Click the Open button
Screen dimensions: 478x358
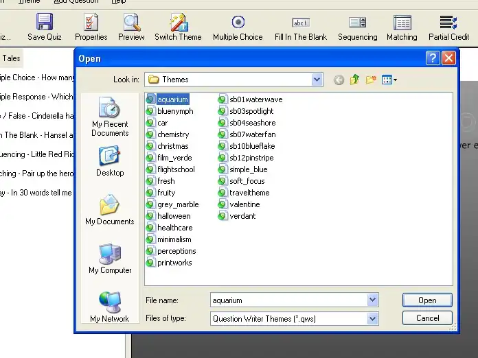click(x=427, y=300)
